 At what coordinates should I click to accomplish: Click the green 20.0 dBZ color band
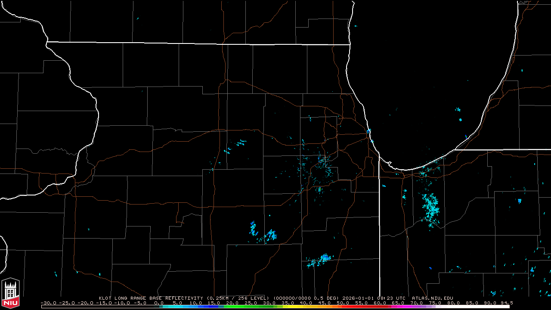click(232, 307)
